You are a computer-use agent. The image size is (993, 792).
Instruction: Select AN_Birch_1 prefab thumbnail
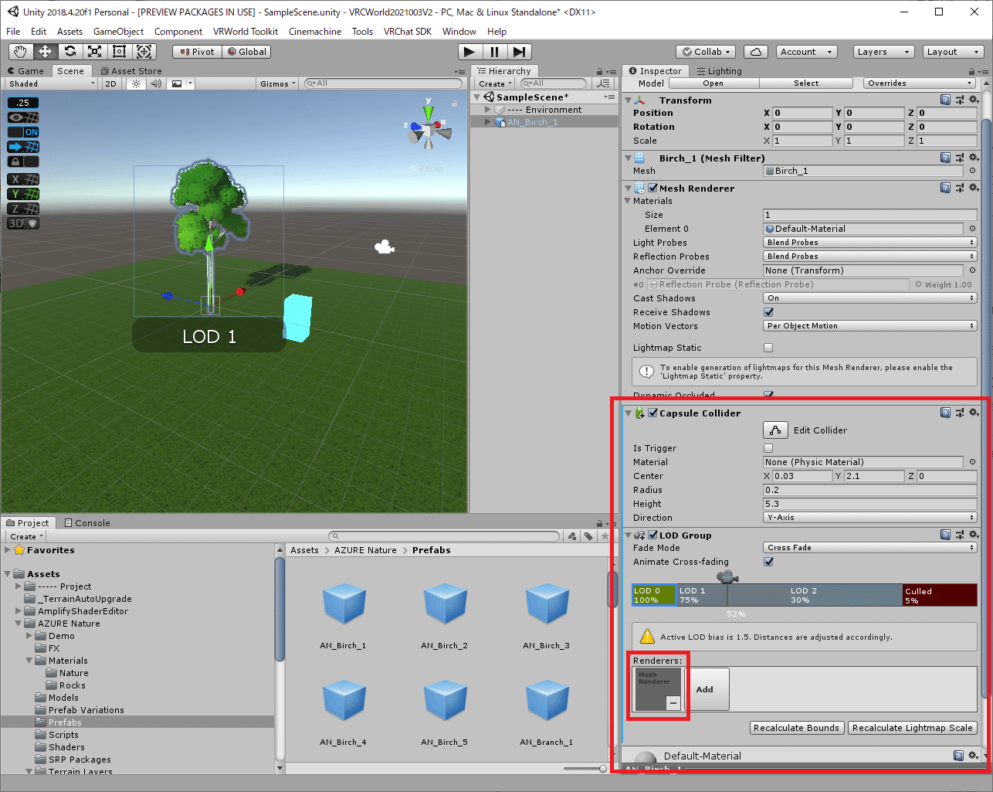pyautogui.click(x=344, y=604)
